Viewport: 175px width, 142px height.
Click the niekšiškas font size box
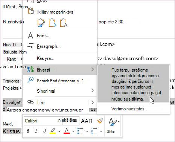pos(71,121)
